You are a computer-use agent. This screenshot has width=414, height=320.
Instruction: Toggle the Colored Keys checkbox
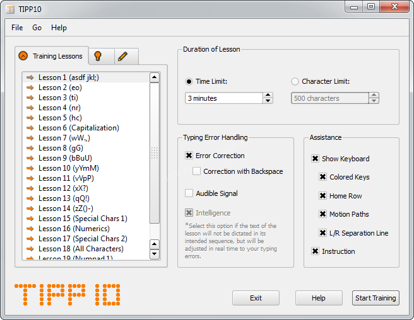point(322,177)
